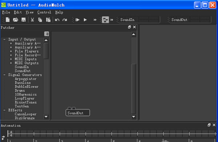Select SoundIn in the contraption tree
This screenshot has height=142, width=218.
22,67
